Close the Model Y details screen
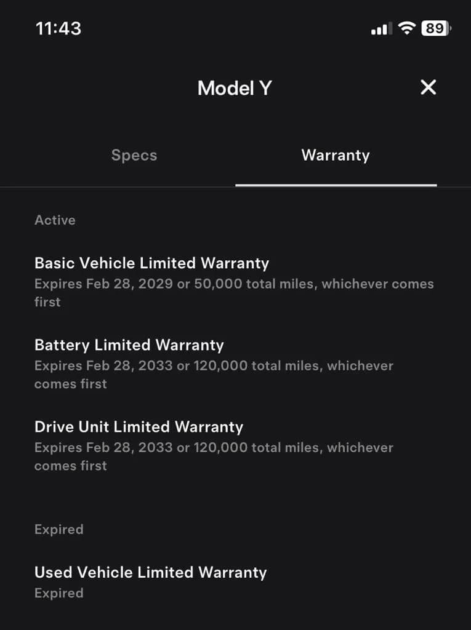The height and width of the screenshot is (630, 471). [x=428, y=87]
